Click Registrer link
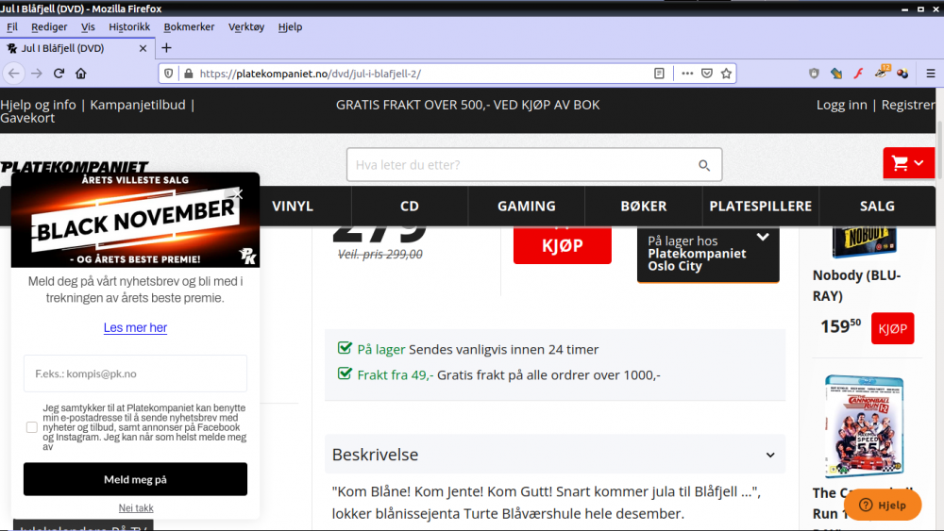 pyautogui.click(x=908, y=105)
